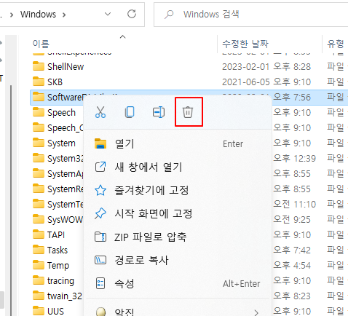Image resolution: width=348 pixels, height=316 pixels.
Task: Click the path copy icon in menu
Action: [100, 260]
